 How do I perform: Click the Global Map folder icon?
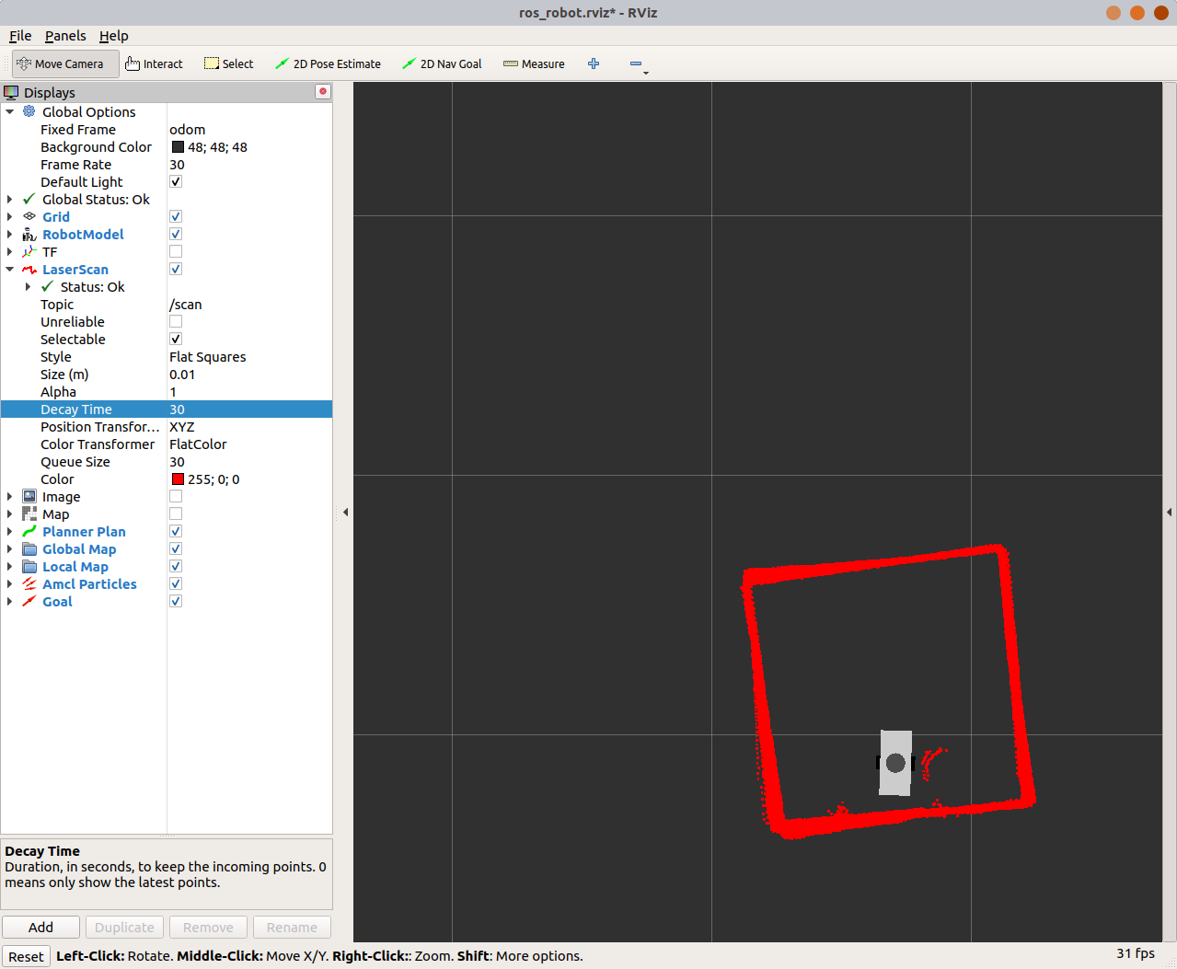(29, 548)
